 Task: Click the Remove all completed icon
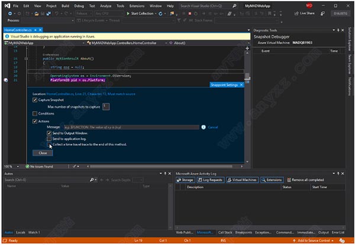click(289, 179)
